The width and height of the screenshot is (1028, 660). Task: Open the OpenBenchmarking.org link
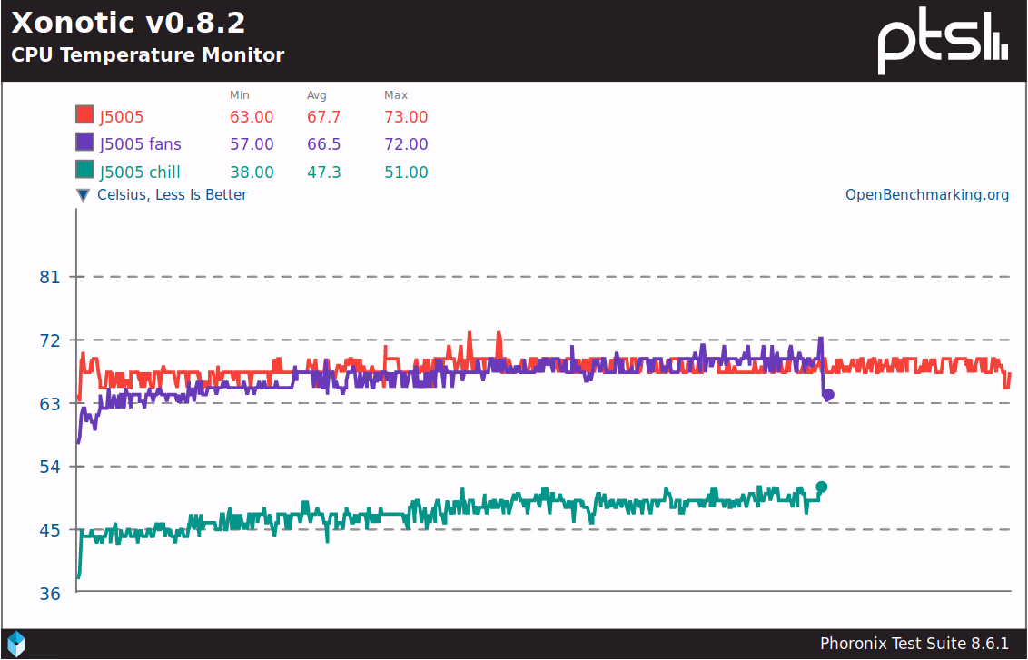click(927, 195)
